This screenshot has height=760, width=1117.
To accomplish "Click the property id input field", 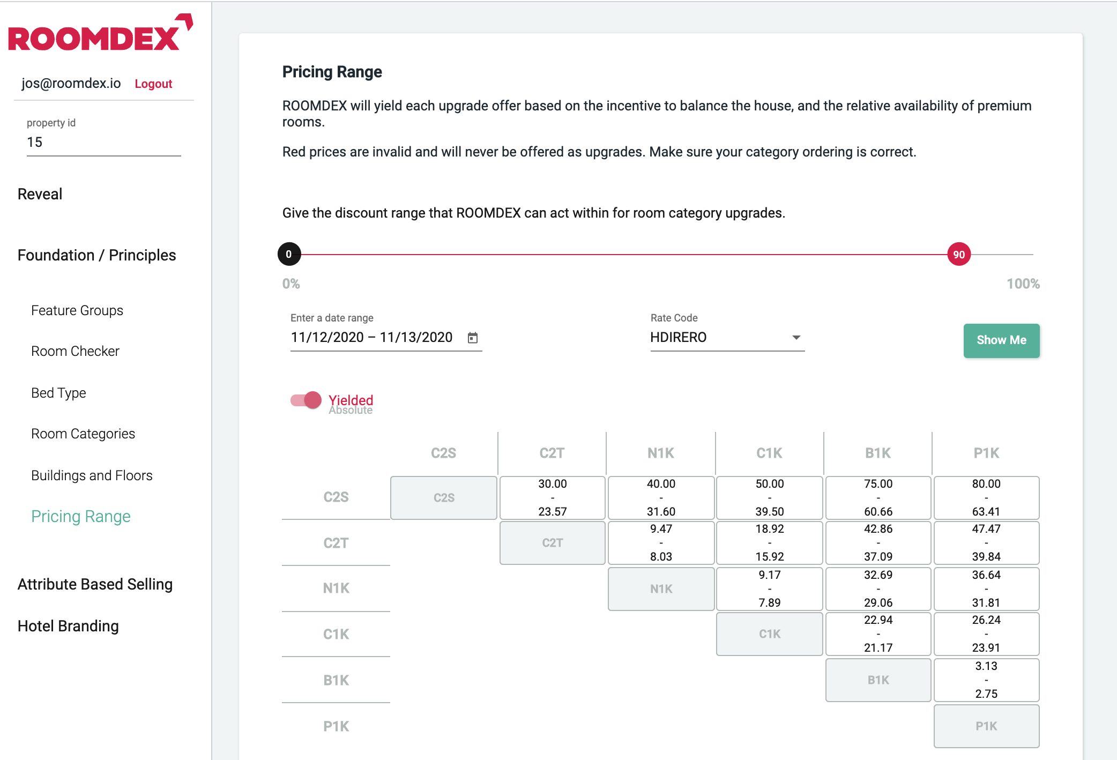I will tap(103, 143).
